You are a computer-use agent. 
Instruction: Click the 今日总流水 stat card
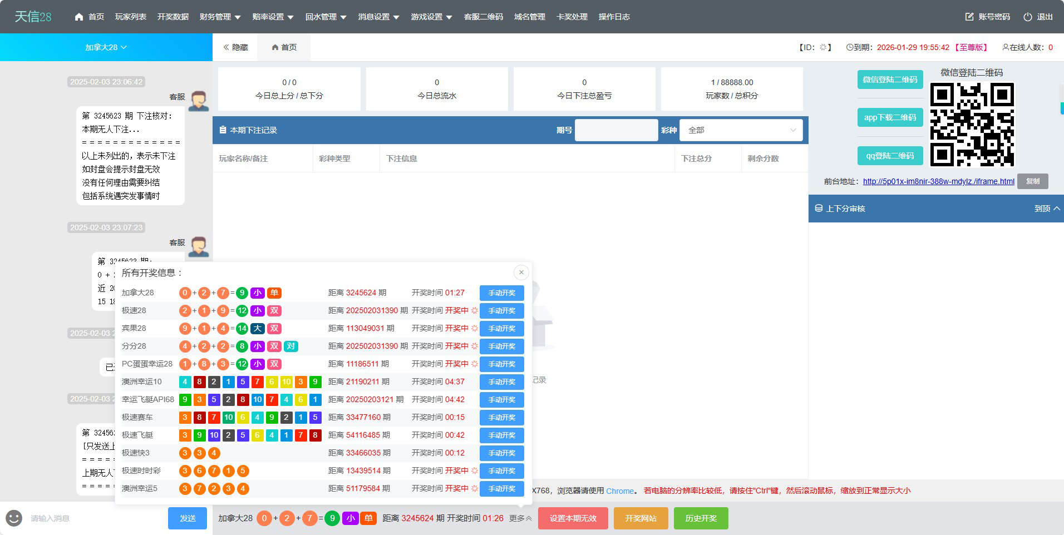437,89
